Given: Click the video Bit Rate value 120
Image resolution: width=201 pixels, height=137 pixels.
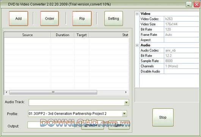Looking at the screenshot, I should tap(181, 29).
